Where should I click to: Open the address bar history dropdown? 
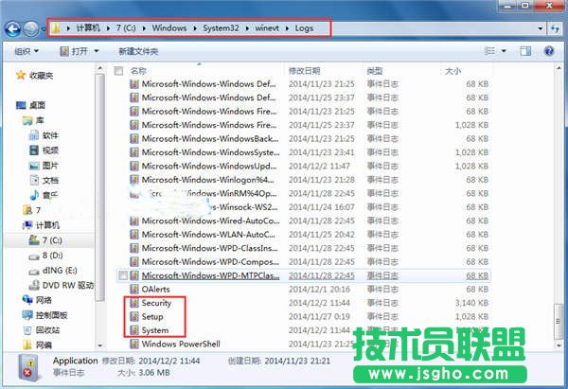click(x=541, y=28)
